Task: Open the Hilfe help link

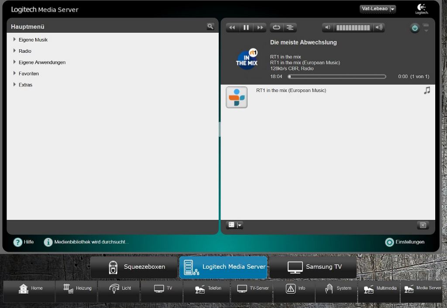Action: click(24, 242)
